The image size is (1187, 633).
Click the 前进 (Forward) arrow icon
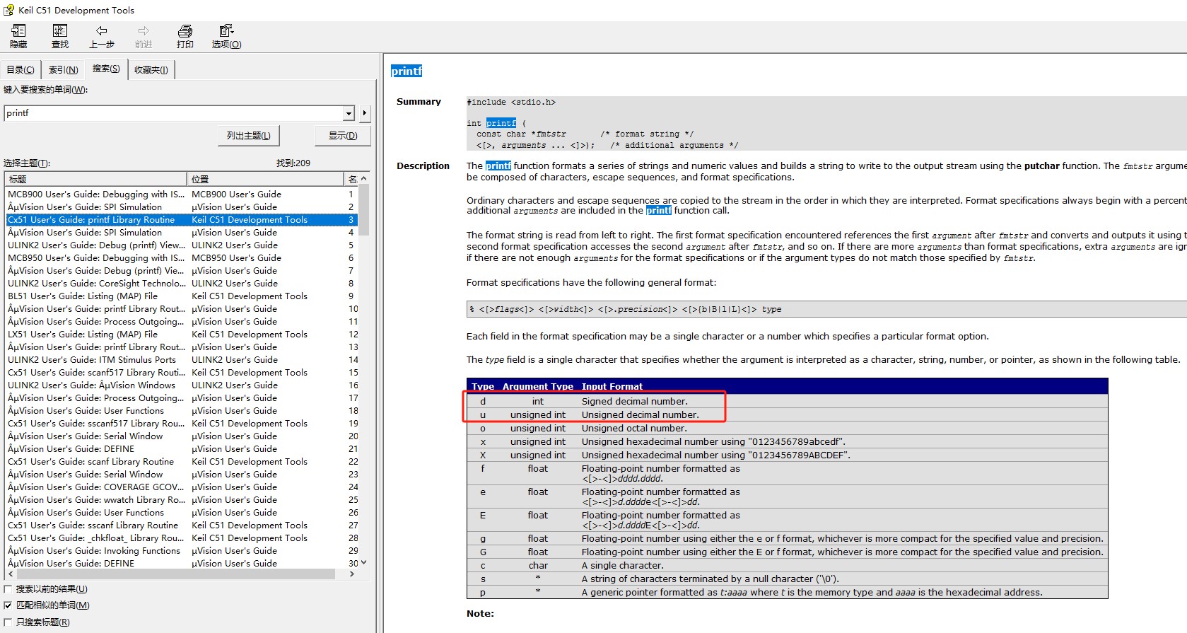pyautogui.click(x=144, y=30)
